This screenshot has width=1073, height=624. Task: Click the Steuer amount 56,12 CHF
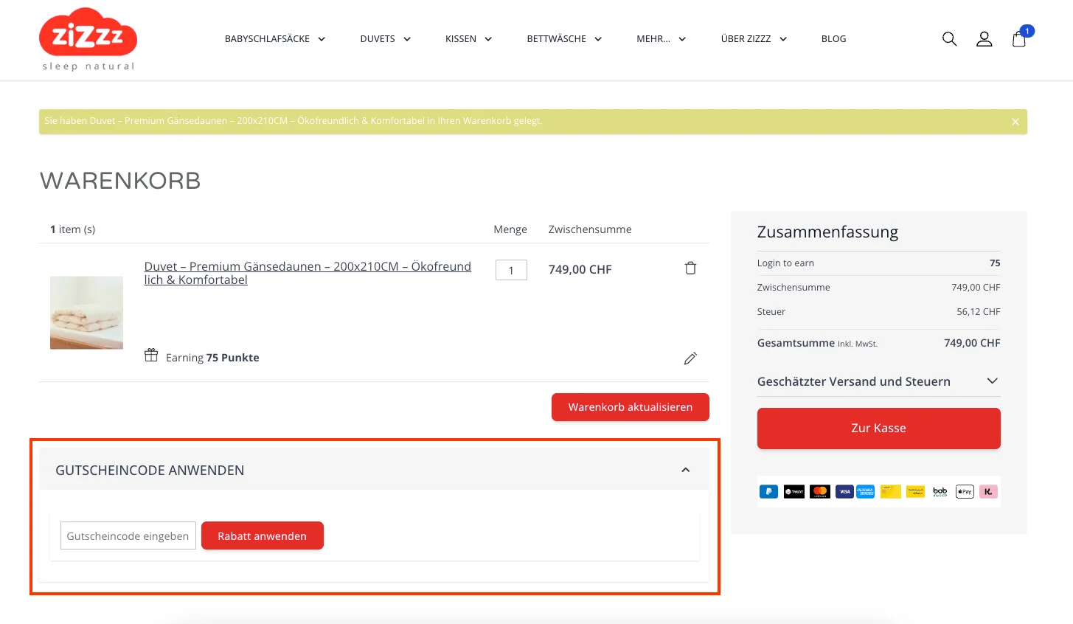tap(979, 312)
